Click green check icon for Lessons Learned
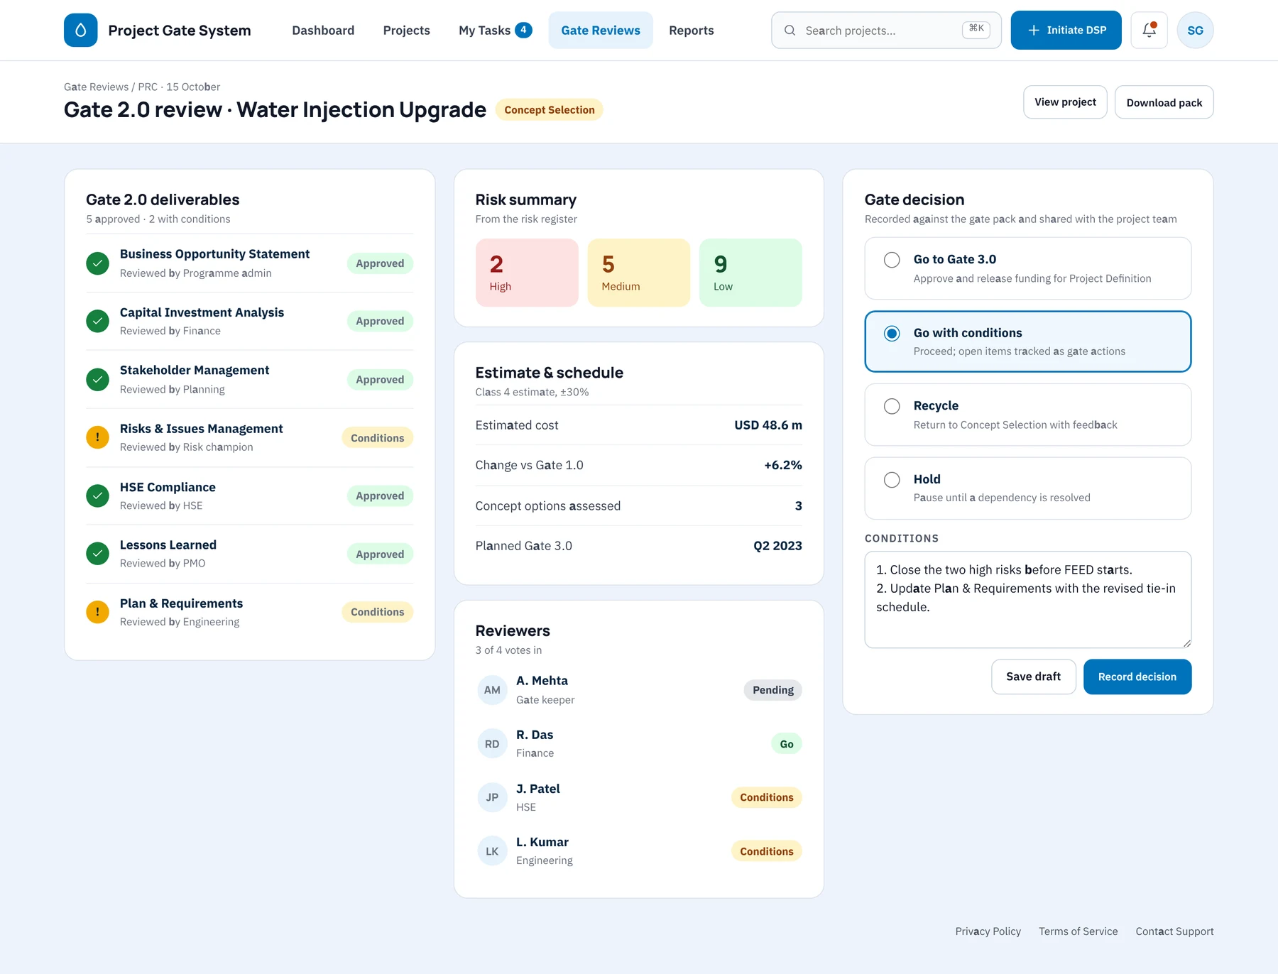The width and height of the screenshot is (1278, 974). click(97, 553)
